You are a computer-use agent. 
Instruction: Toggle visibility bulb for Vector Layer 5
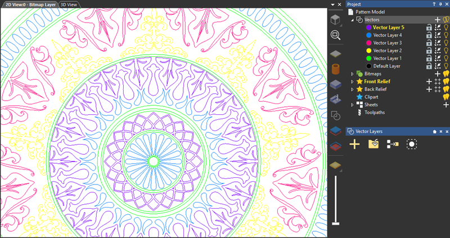[x=445, y=28]
